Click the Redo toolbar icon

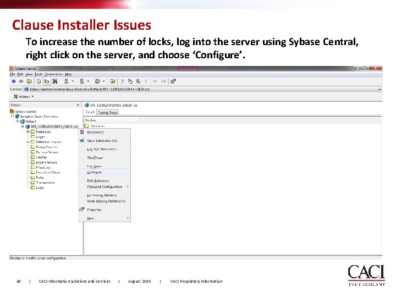click(163, 81)
